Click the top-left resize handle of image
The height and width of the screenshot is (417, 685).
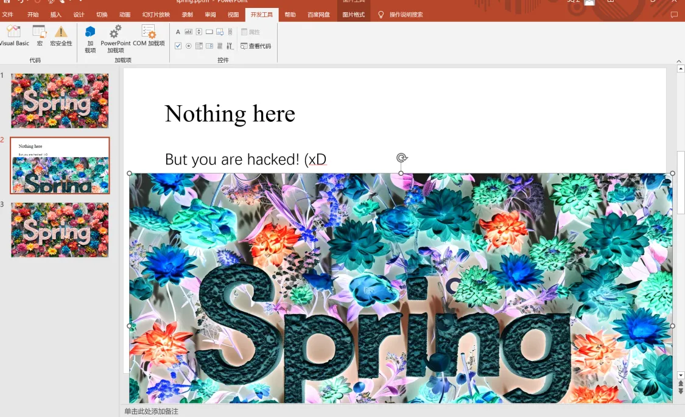pyautogui.click(x=129, y=173)
